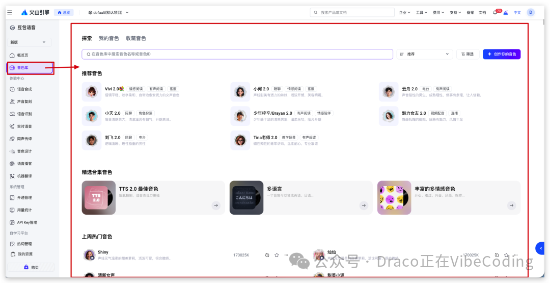Open the 多语言 collection arrow
Image resolution: width=550 pixels, height=283 pixels.
tap(364, 205)
